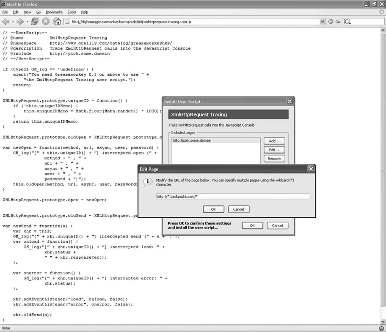Click the Google search engine icon
Image resolution: width=386 pixels, height=332 pixels.
click(347, 21)
